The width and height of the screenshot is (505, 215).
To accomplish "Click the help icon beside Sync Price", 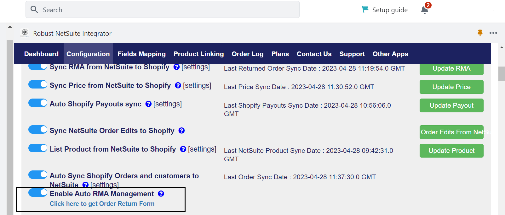I will coord(178,85).
